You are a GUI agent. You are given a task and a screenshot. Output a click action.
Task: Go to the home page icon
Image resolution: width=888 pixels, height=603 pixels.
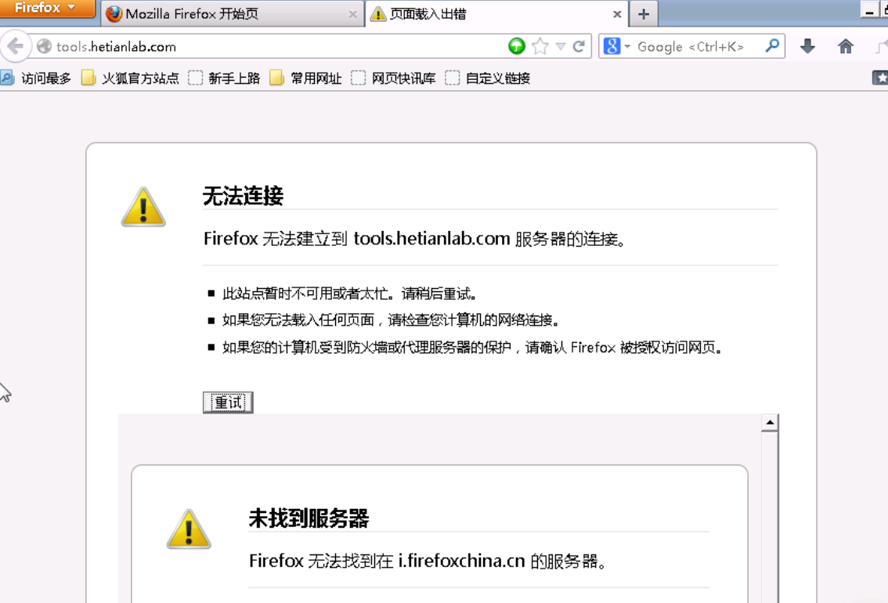point(846,46)
